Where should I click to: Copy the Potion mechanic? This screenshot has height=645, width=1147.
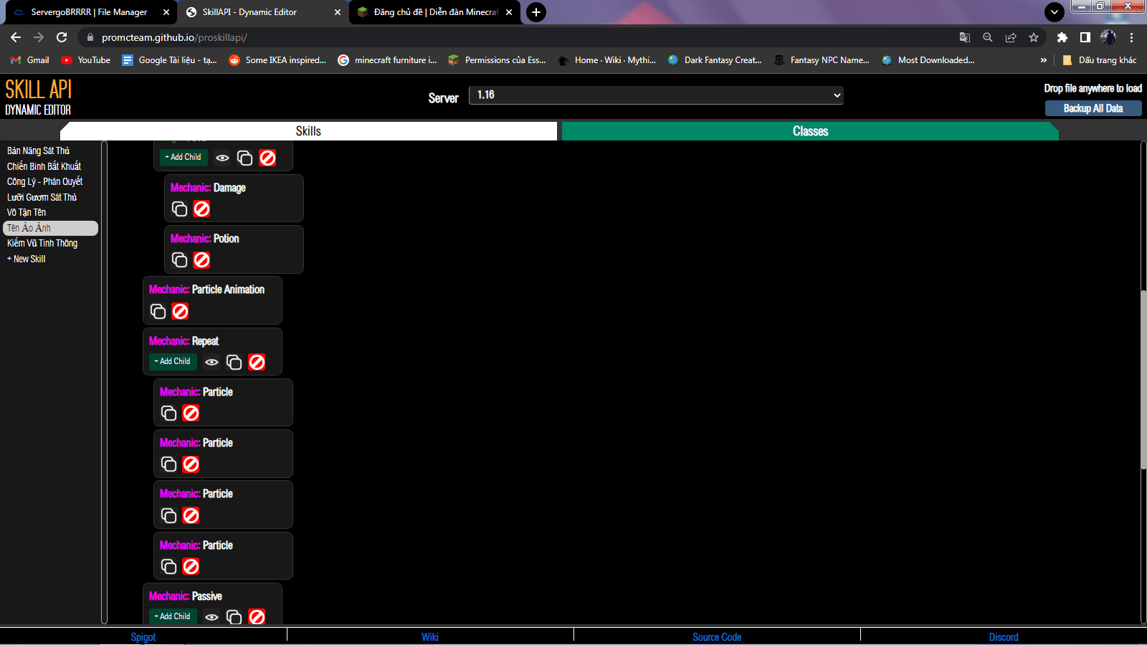tap(179, 259)
